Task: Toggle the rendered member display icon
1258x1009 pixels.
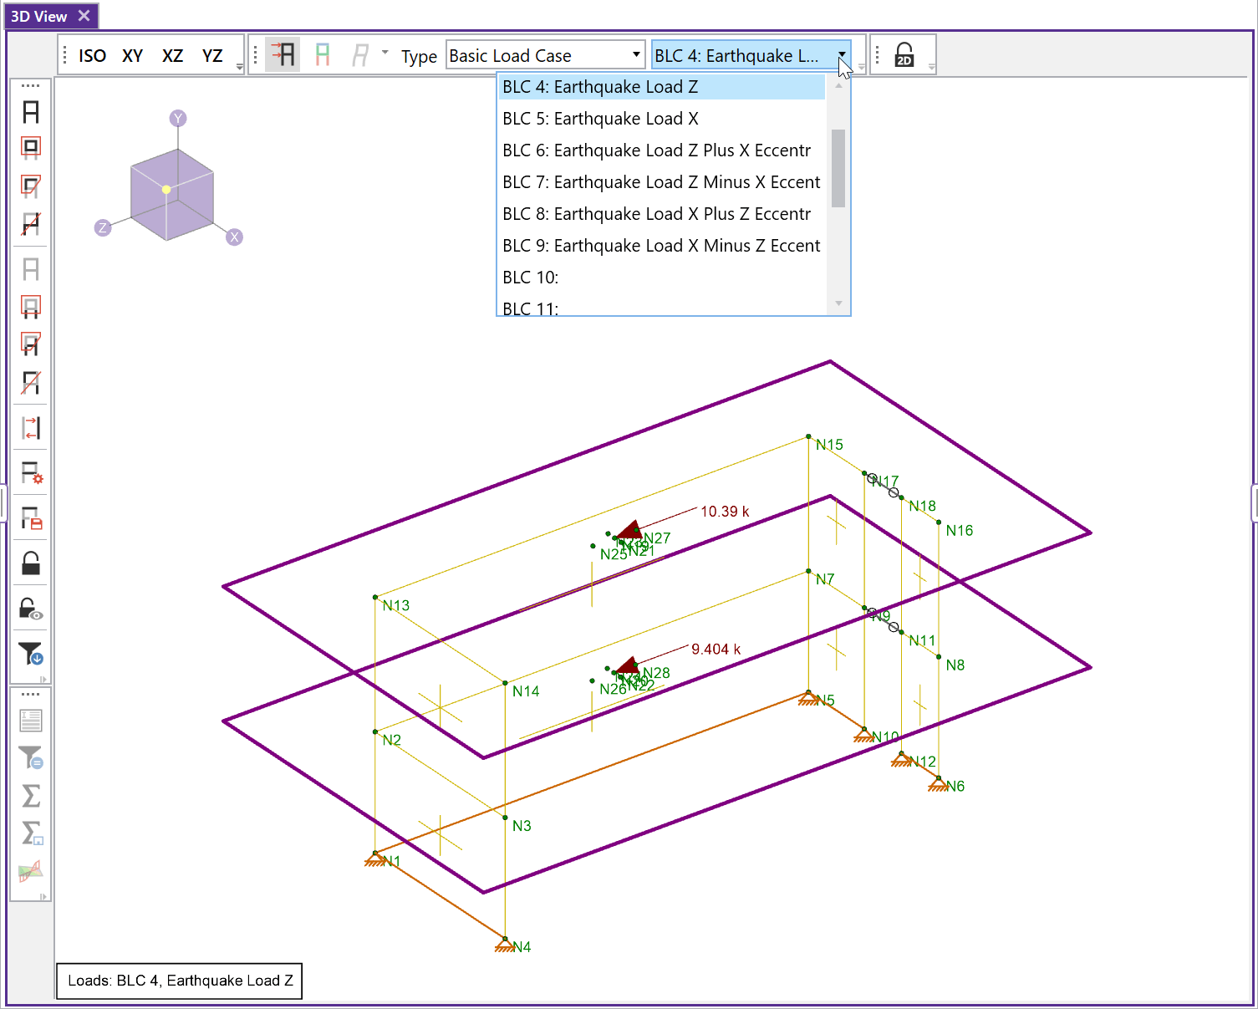Action: pyautogui.click(x=30, y=113)
